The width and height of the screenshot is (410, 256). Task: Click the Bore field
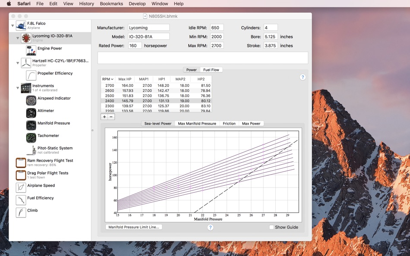[x=271, y=37]
